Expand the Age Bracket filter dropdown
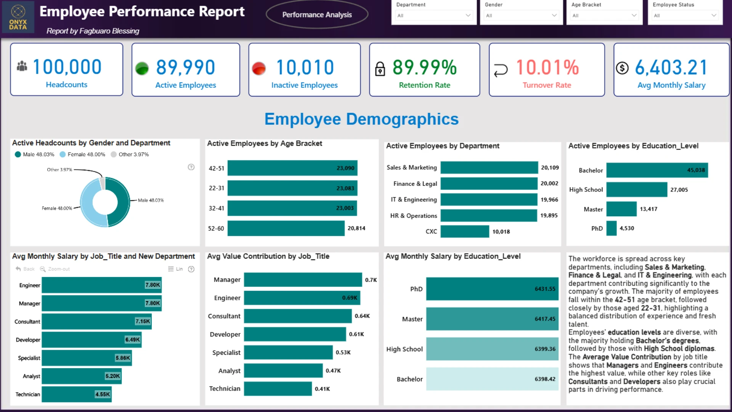Screen dimensions: 732x412 (x=604, y=16)
